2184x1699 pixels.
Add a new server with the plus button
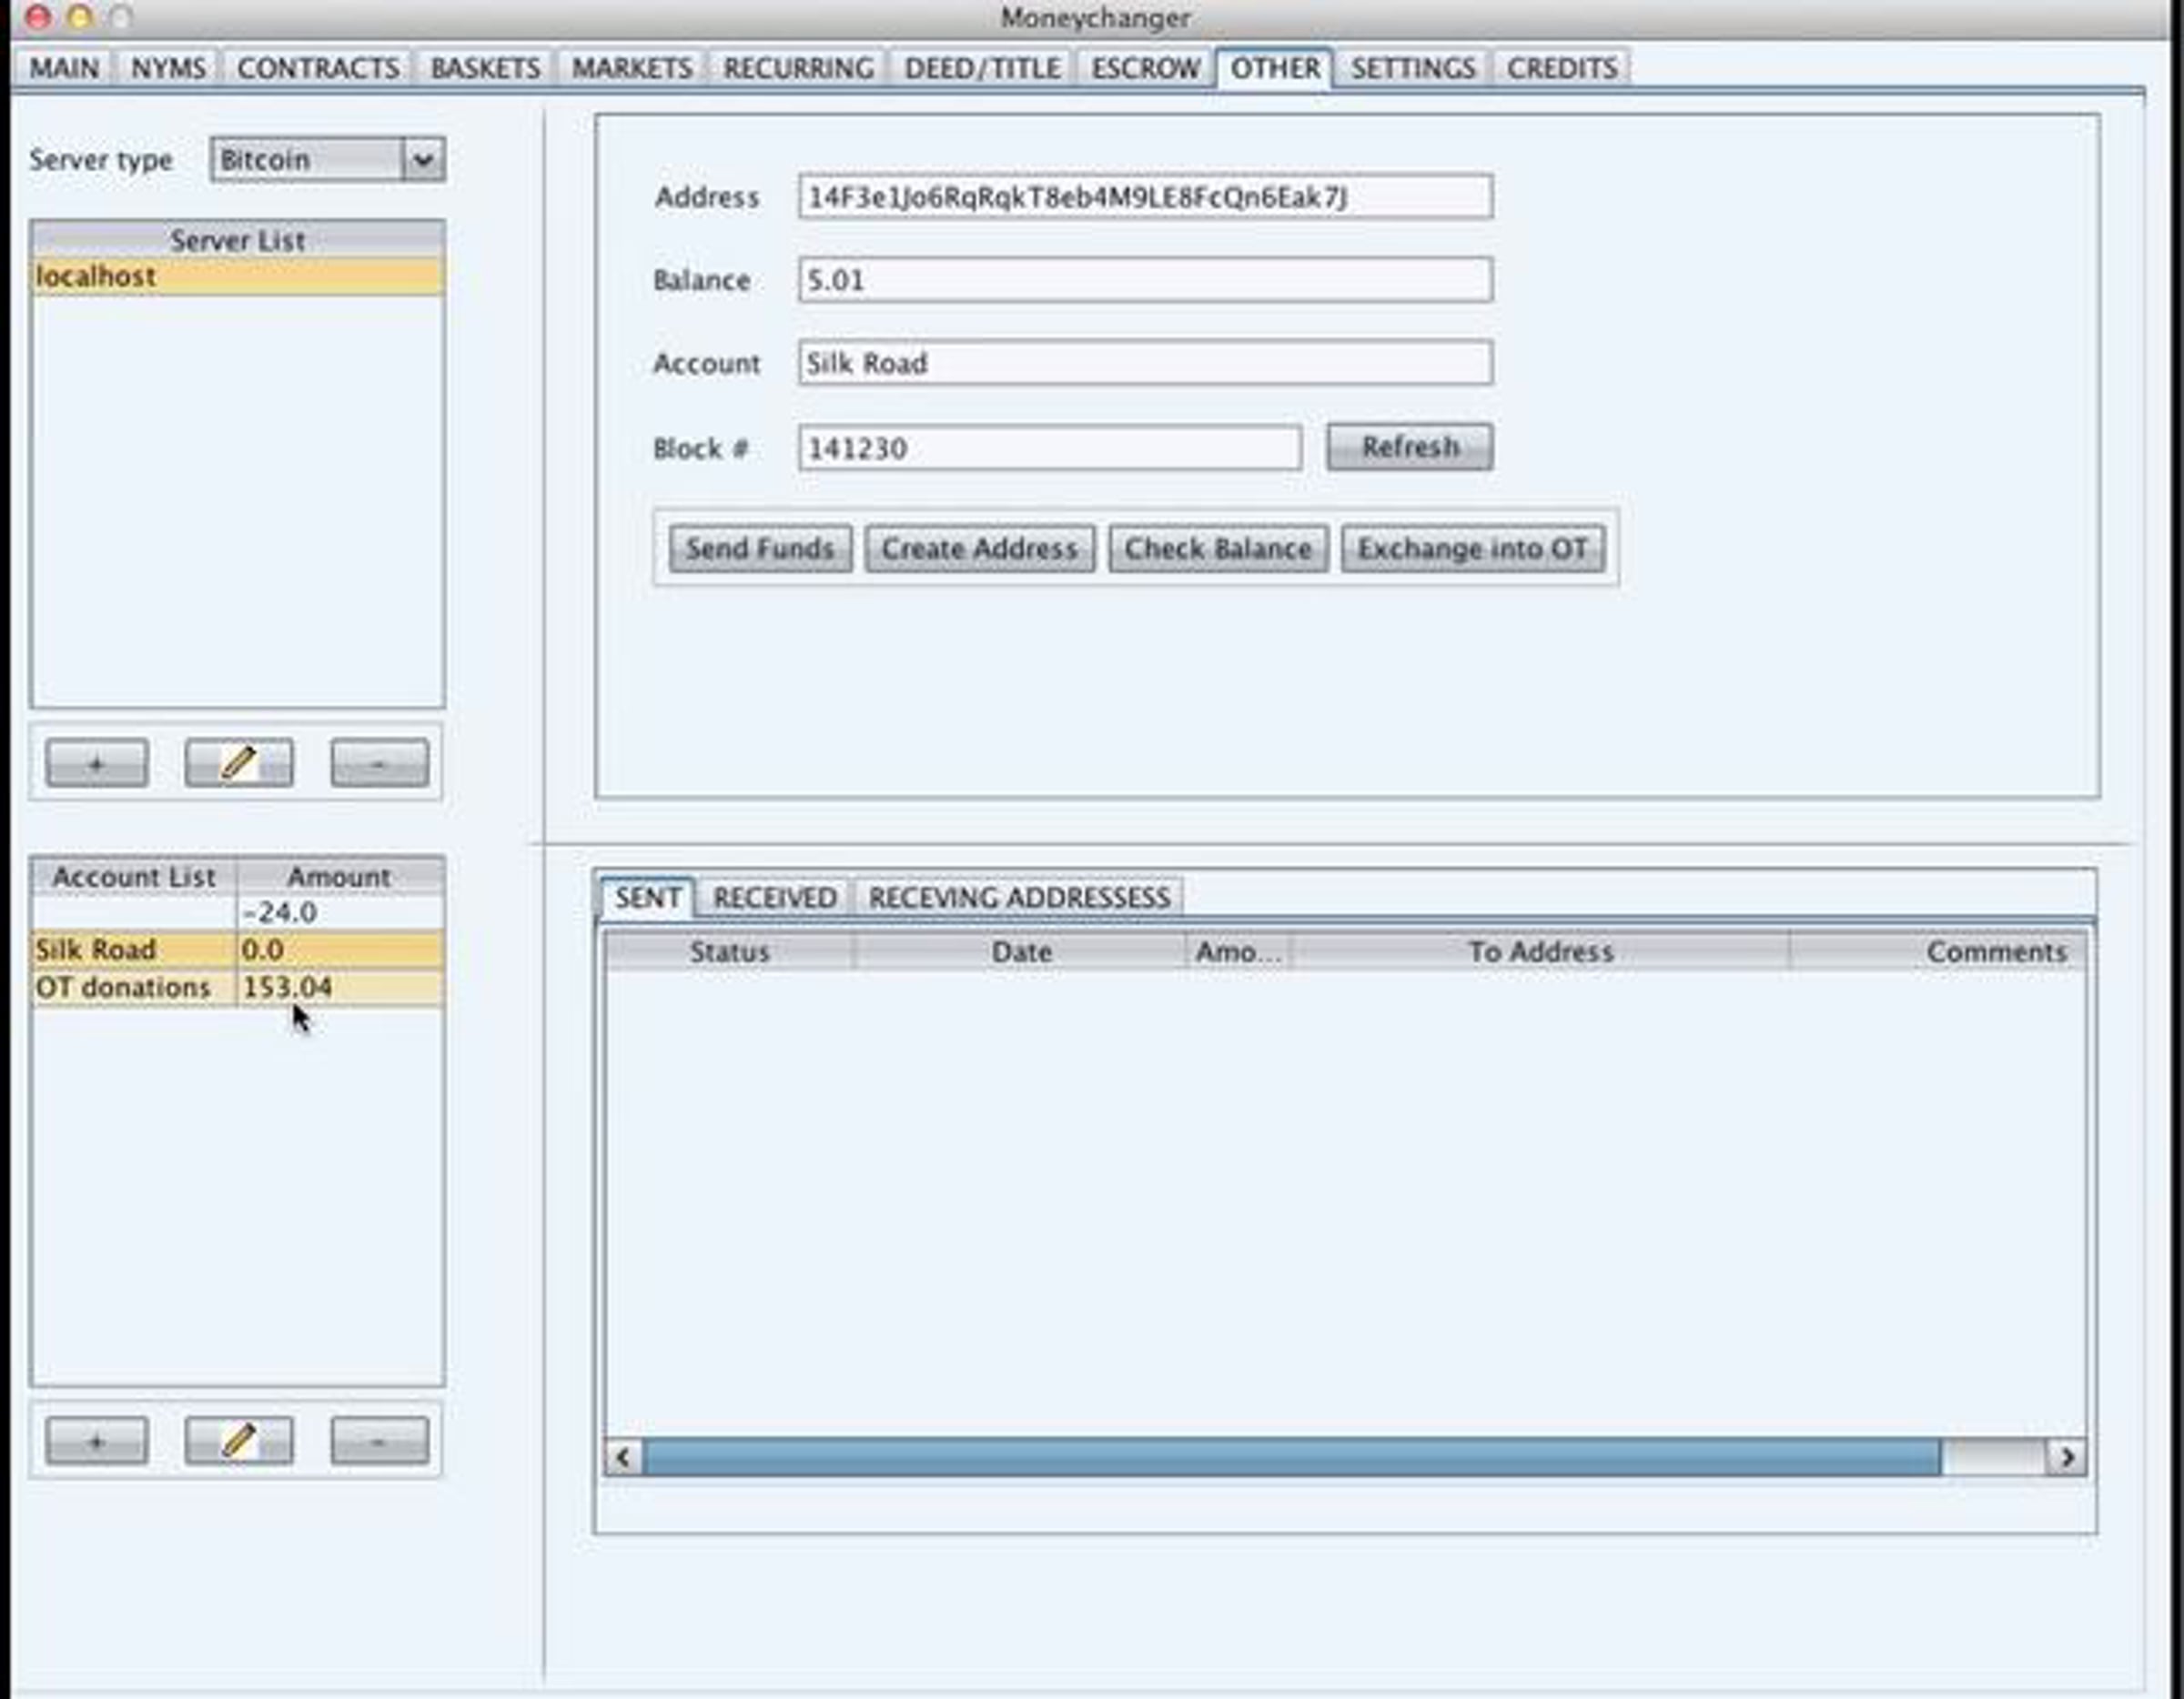pyautogui.click(x=97, y=764)
